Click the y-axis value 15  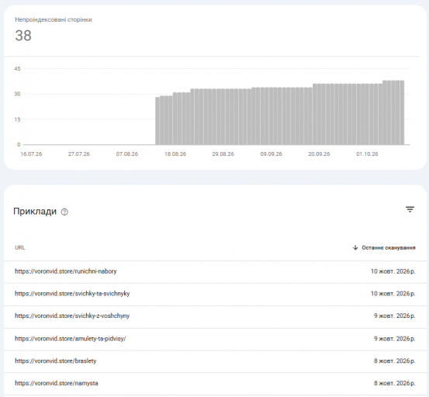coord(17,119)
